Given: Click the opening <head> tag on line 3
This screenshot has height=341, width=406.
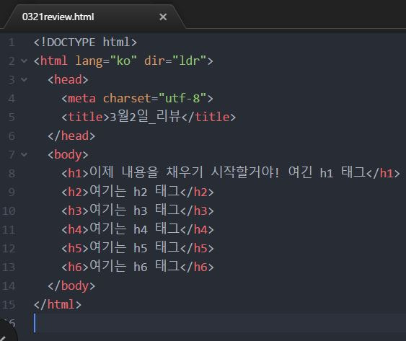Looking at the screenshot, I should click(68, 79).
